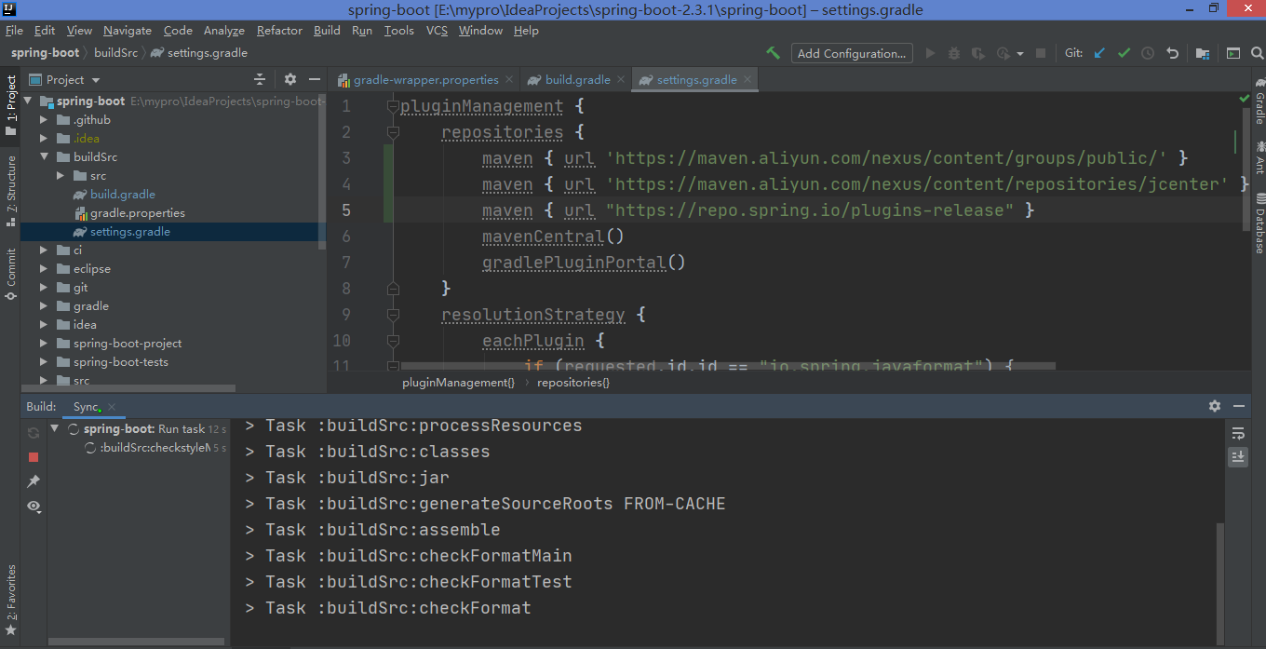Open the Refactor menu
Image resolution: width=1266 pixels, height=649 pixels.
tap(279, 31)
